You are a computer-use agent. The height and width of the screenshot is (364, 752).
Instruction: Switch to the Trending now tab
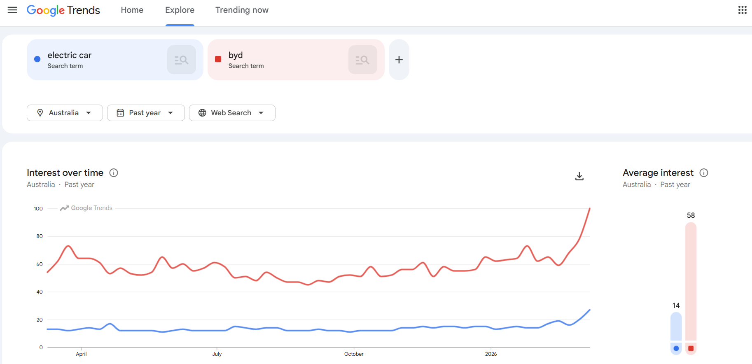242,10
